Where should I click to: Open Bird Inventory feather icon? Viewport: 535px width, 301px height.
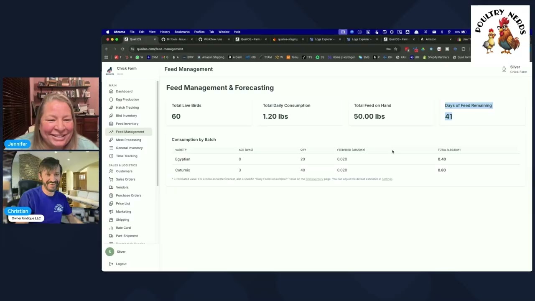click(x=111, y=116)
